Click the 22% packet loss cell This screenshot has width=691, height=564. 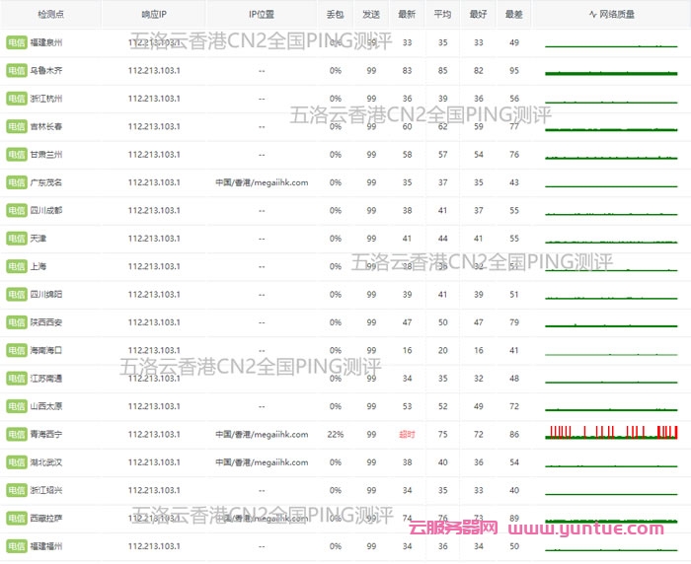coord(336,434)
